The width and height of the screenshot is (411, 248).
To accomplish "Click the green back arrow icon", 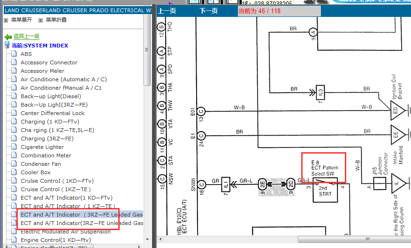I will click(8, 37).
